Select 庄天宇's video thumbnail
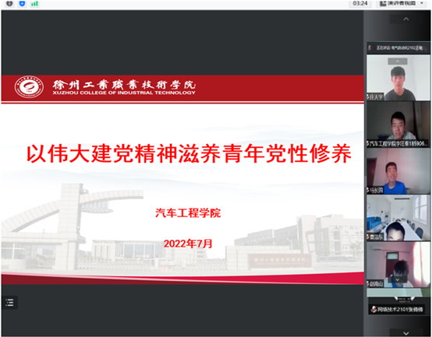This screenshot has width=432, height=337. [x=398, y=78]
